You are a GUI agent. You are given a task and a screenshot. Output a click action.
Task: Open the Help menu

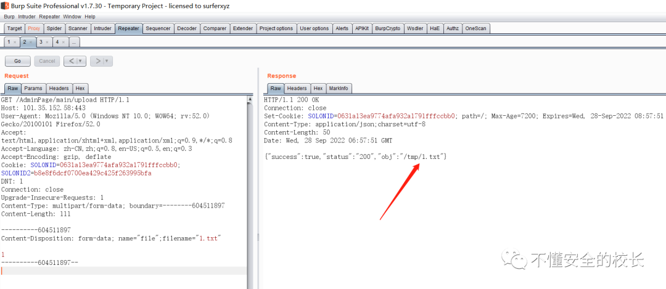[x=90, y=17]
